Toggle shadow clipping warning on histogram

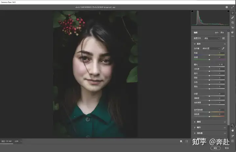point(192,11)
